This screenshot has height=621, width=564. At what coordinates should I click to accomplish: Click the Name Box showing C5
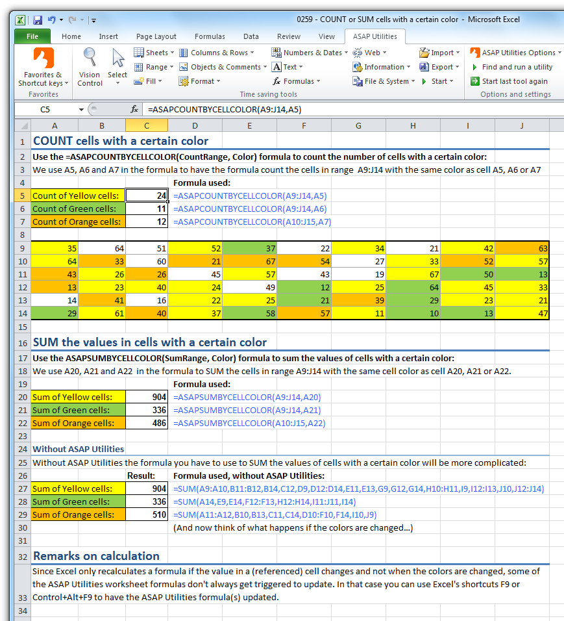tap(43, 110)
